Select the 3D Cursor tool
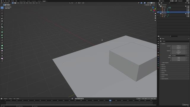The height and width of the screenshot is (107, 190). coord(2,10)
